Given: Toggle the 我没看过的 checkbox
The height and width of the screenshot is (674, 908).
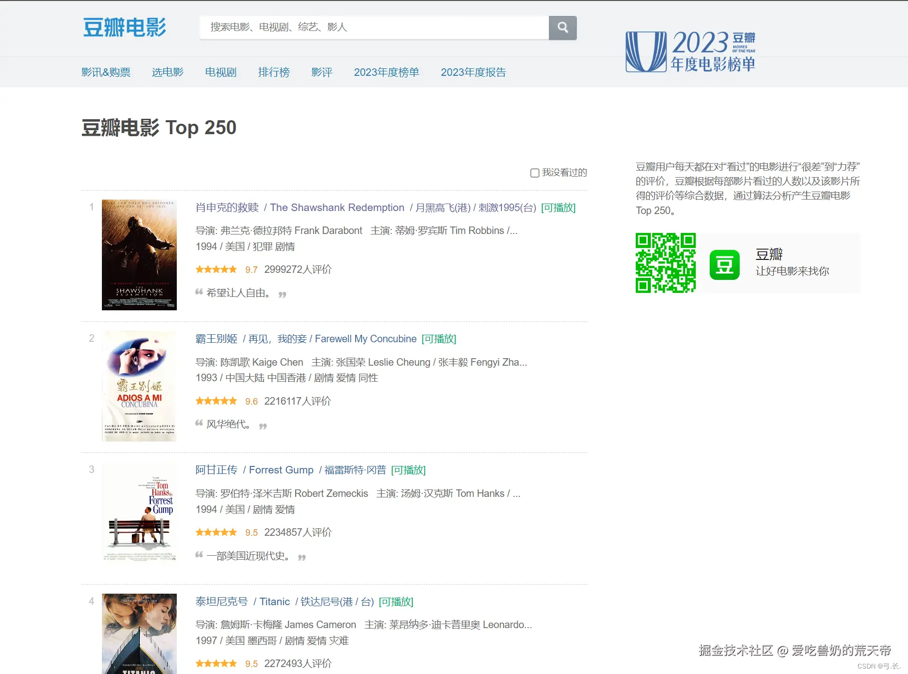Looking at the screenshot, I should pos(534,173).
